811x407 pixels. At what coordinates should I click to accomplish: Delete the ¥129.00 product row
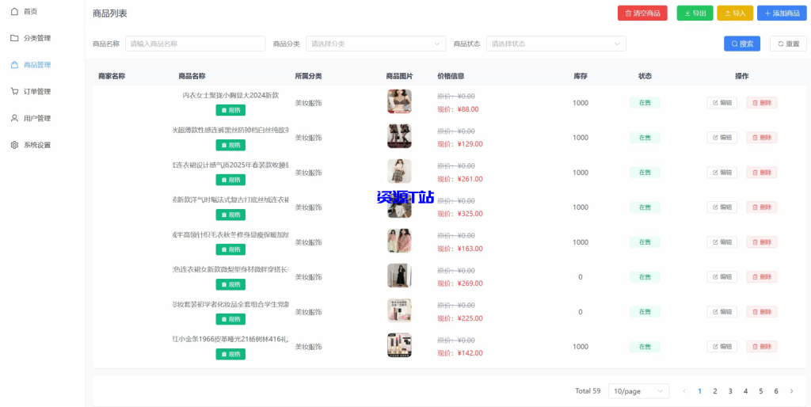(761, 138)
